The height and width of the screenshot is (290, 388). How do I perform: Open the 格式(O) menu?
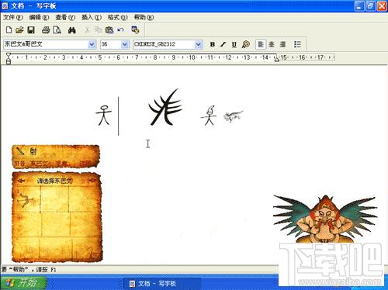pos(117,18)
